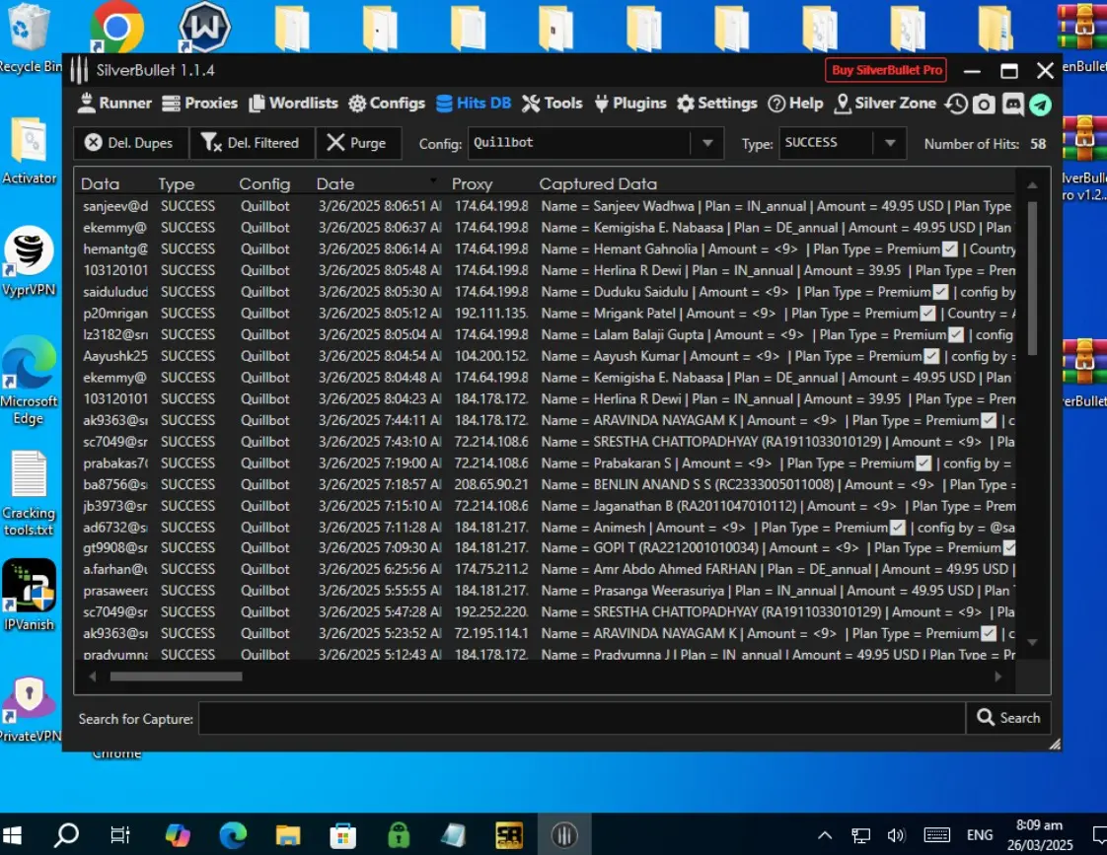The width and height of the screenshot is (1107, 855).
Task: Click Buy SilverBullet Pro button
Action: [886, 70]
